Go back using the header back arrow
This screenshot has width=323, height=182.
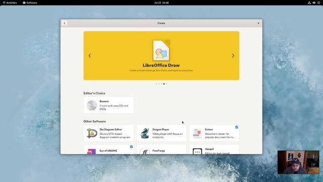coord(65,23)
